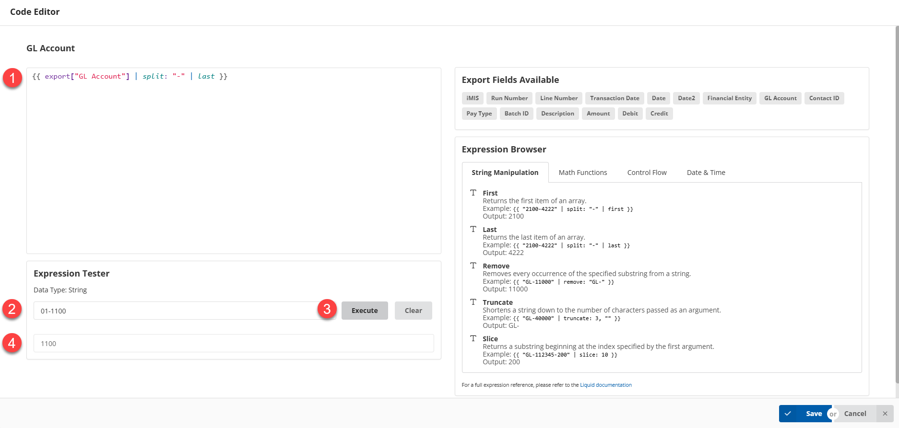Click the T icon beside Slice expression
Screen dimensions: 899x428
pos(473,338)
